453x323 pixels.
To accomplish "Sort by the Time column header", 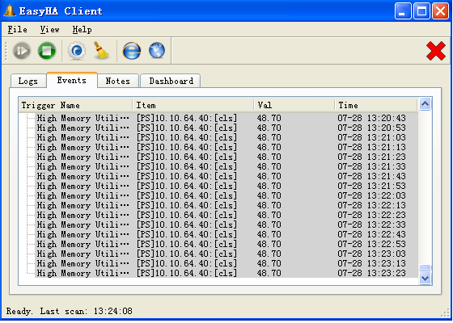I will pos(376,105).
